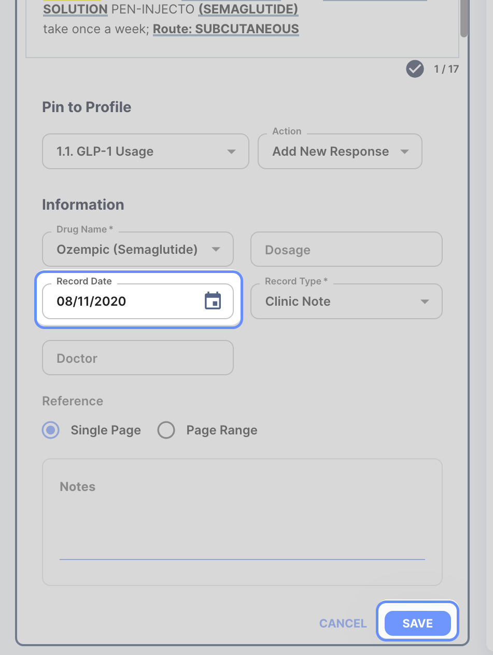Click the dropdown arrow on Action field
This screenshot has width=493, height=655.
coord(405,151)
